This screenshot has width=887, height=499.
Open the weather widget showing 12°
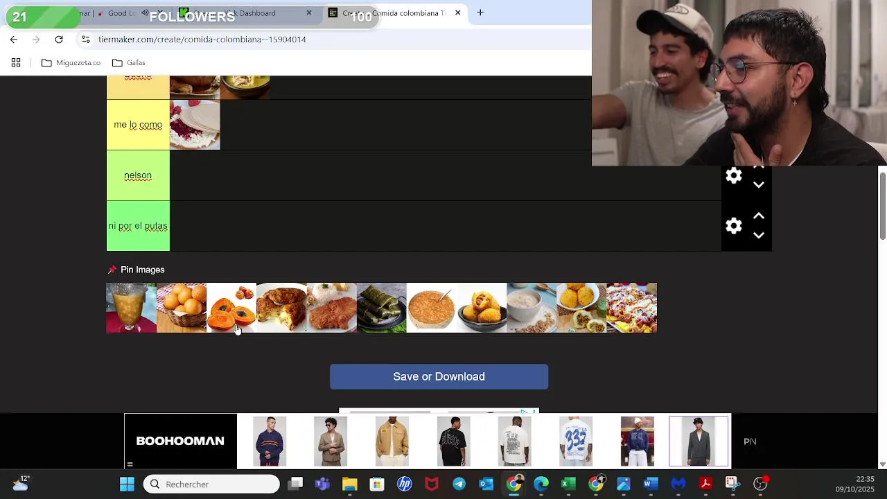tap(21, 484)
